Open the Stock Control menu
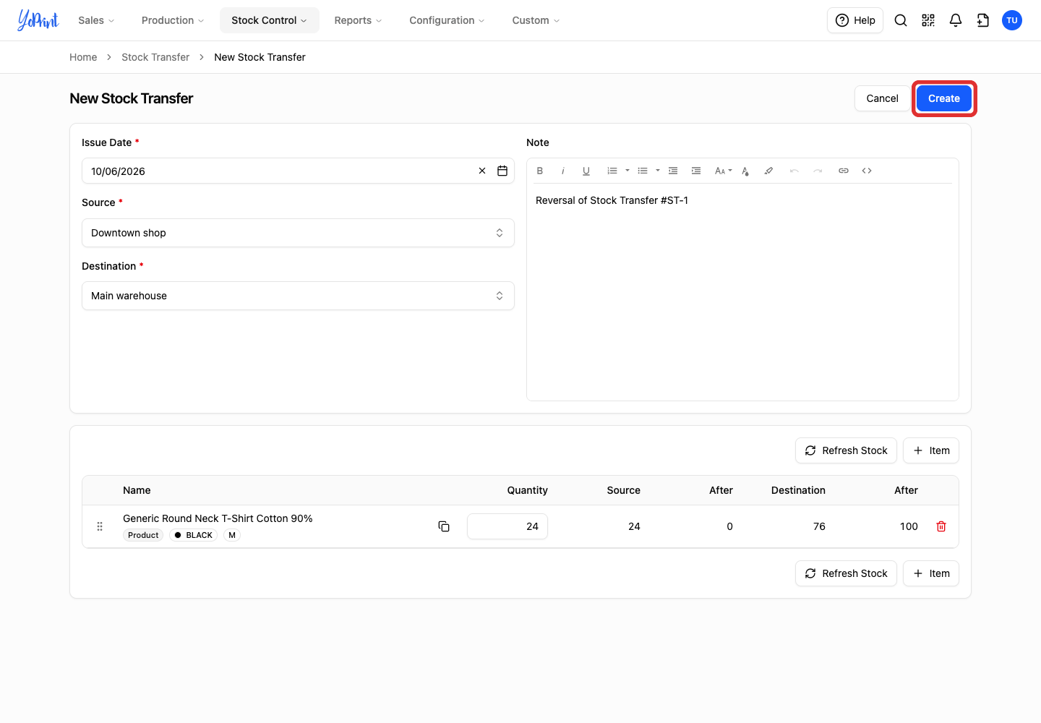Viewport: 1041px width, 723px height. click(x=269, y=20)
